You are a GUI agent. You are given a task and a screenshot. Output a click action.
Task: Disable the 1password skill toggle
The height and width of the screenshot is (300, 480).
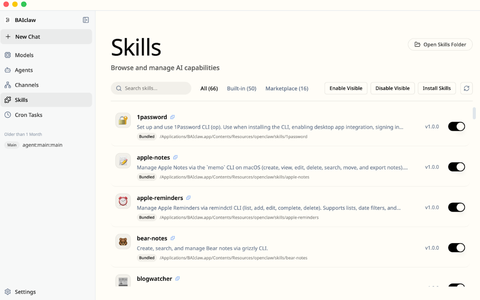pyautogui.click(x=456, y=126)
